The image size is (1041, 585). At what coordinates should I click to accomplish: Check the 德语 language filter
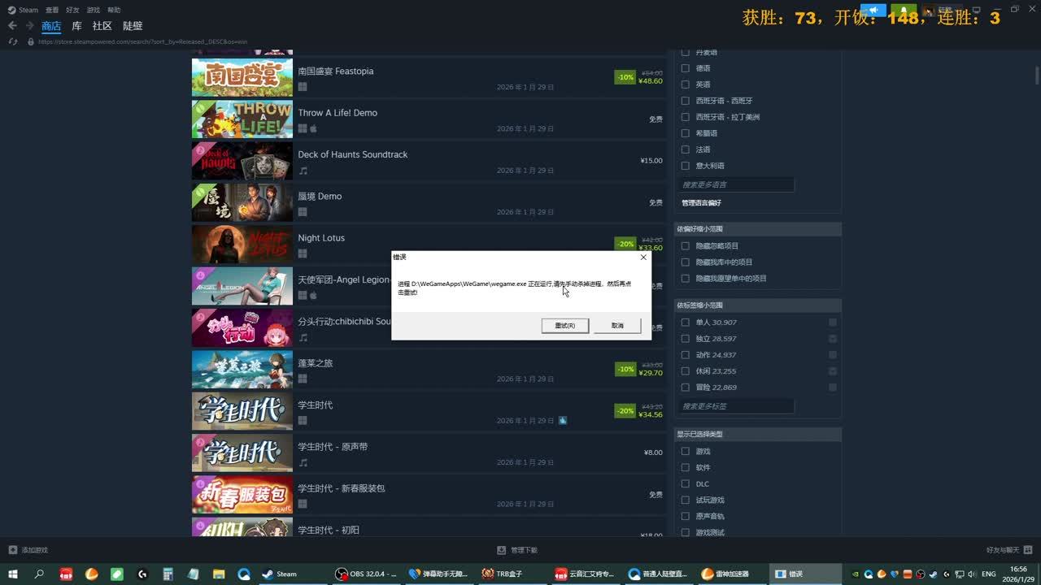click(685, 68)
